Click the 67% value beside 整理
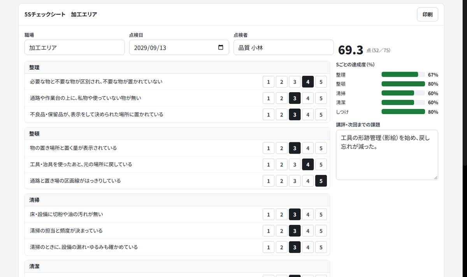This screenshot has height=277, width=467. pos(433,75)
